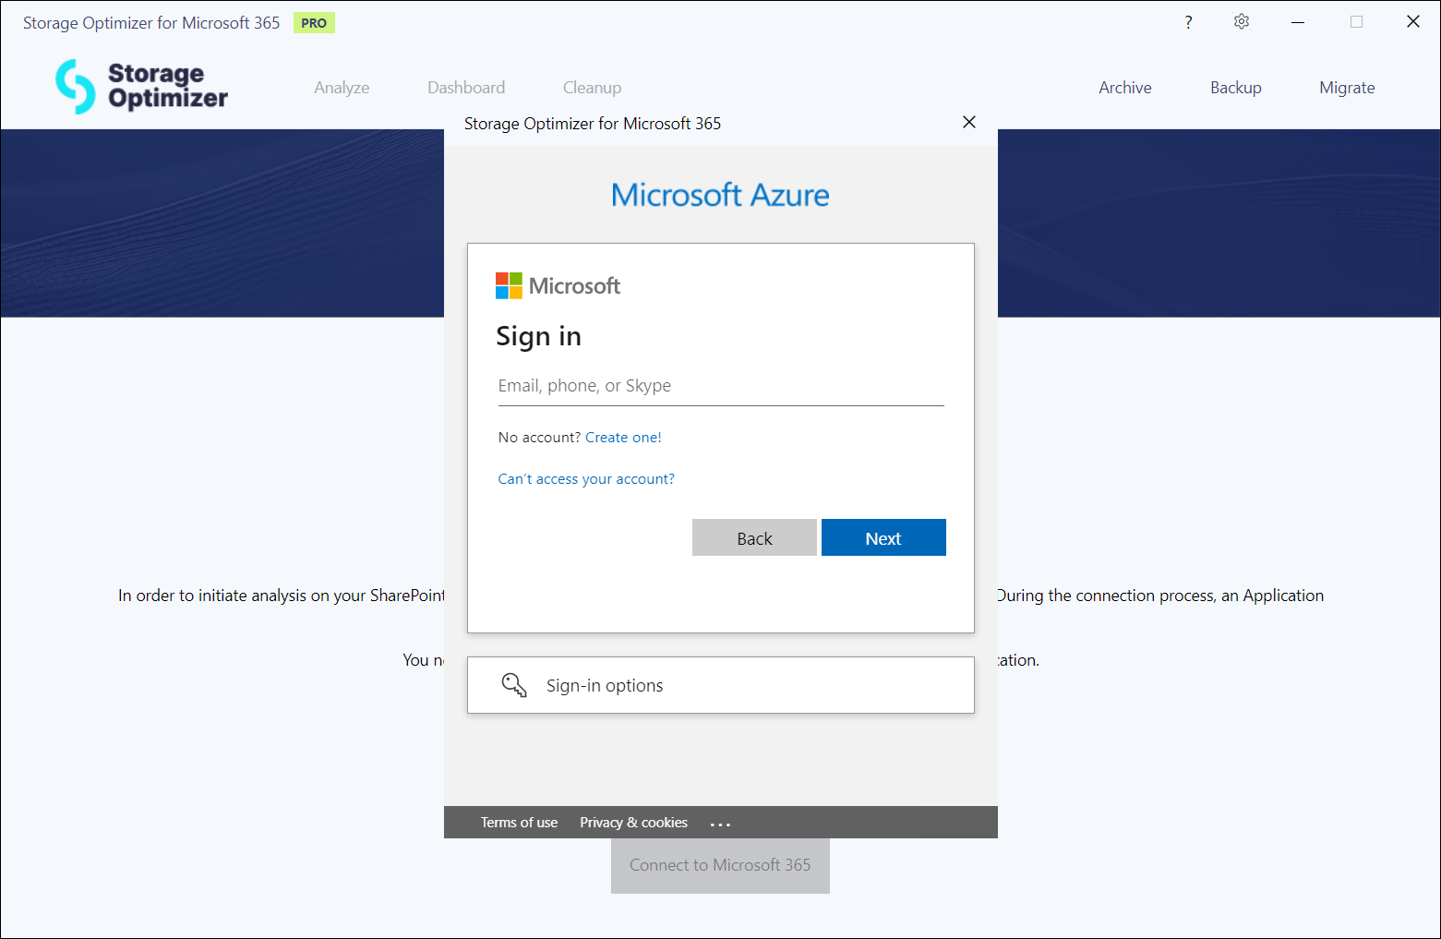Click the PRO badge in title bar
The image size is (1441, 939).
(314, 23)
